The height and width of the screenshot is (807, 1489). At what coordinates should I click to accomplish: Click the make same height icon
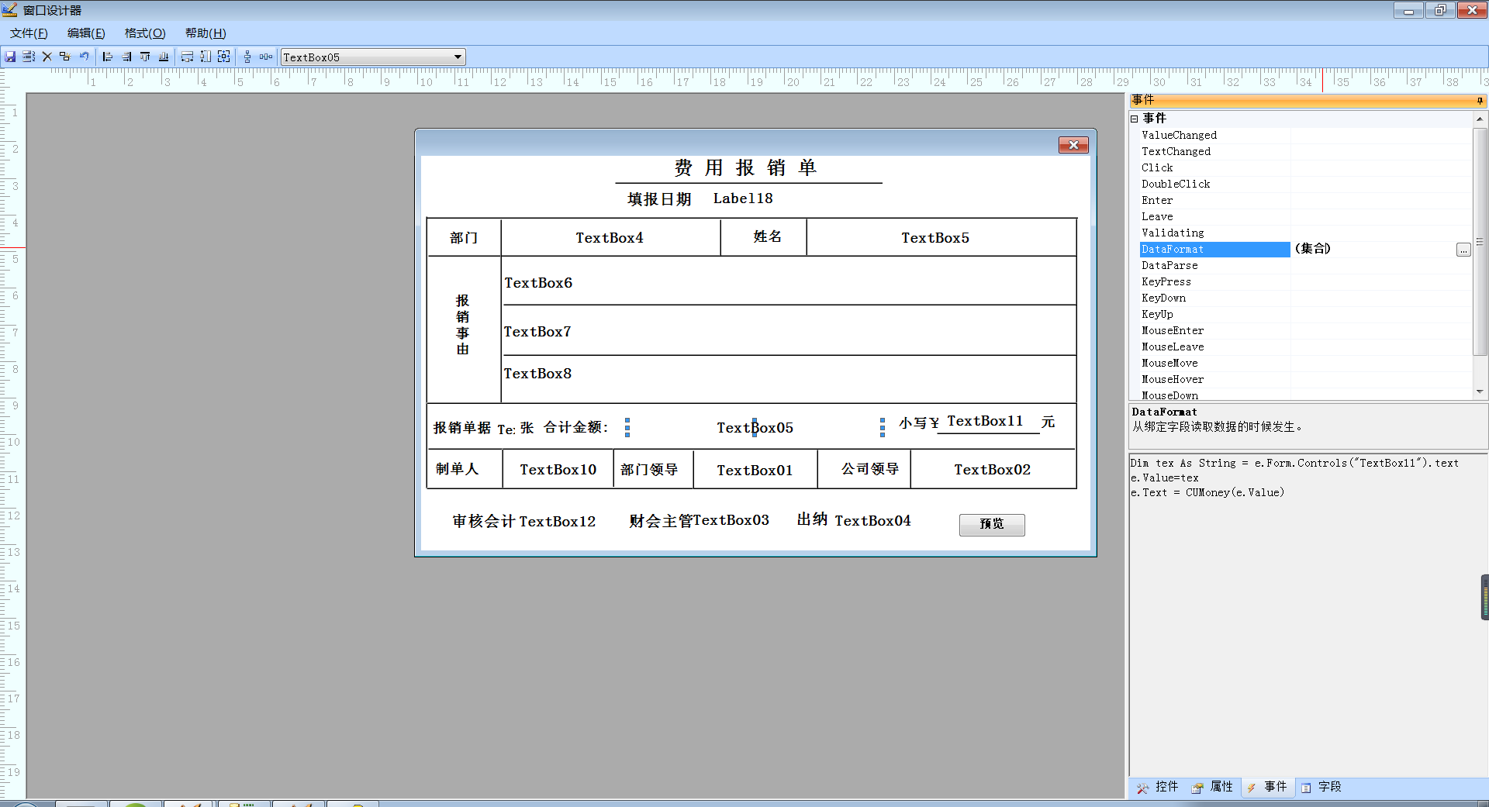[206, 57]
